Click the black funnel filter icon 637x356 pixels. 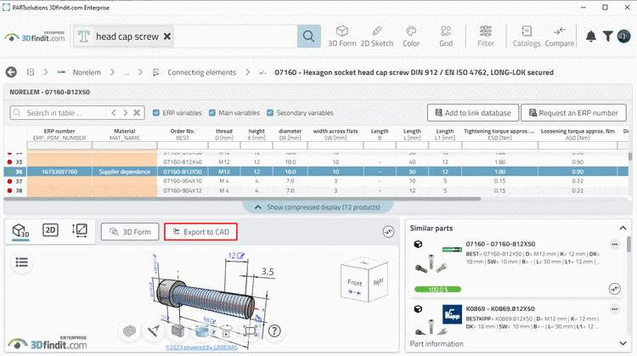[608, 37]
